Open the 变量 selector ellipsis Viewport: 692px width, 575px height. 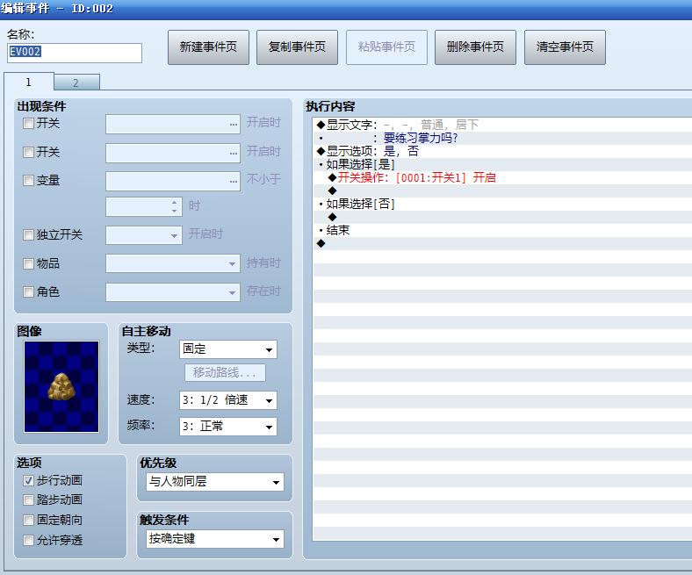coord(234,182)
